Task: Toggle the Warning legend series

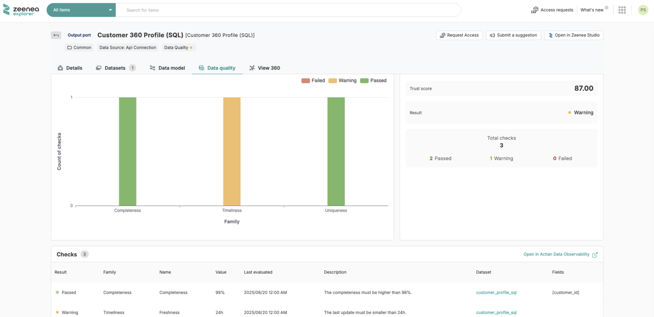Action: tap(342, 81)
